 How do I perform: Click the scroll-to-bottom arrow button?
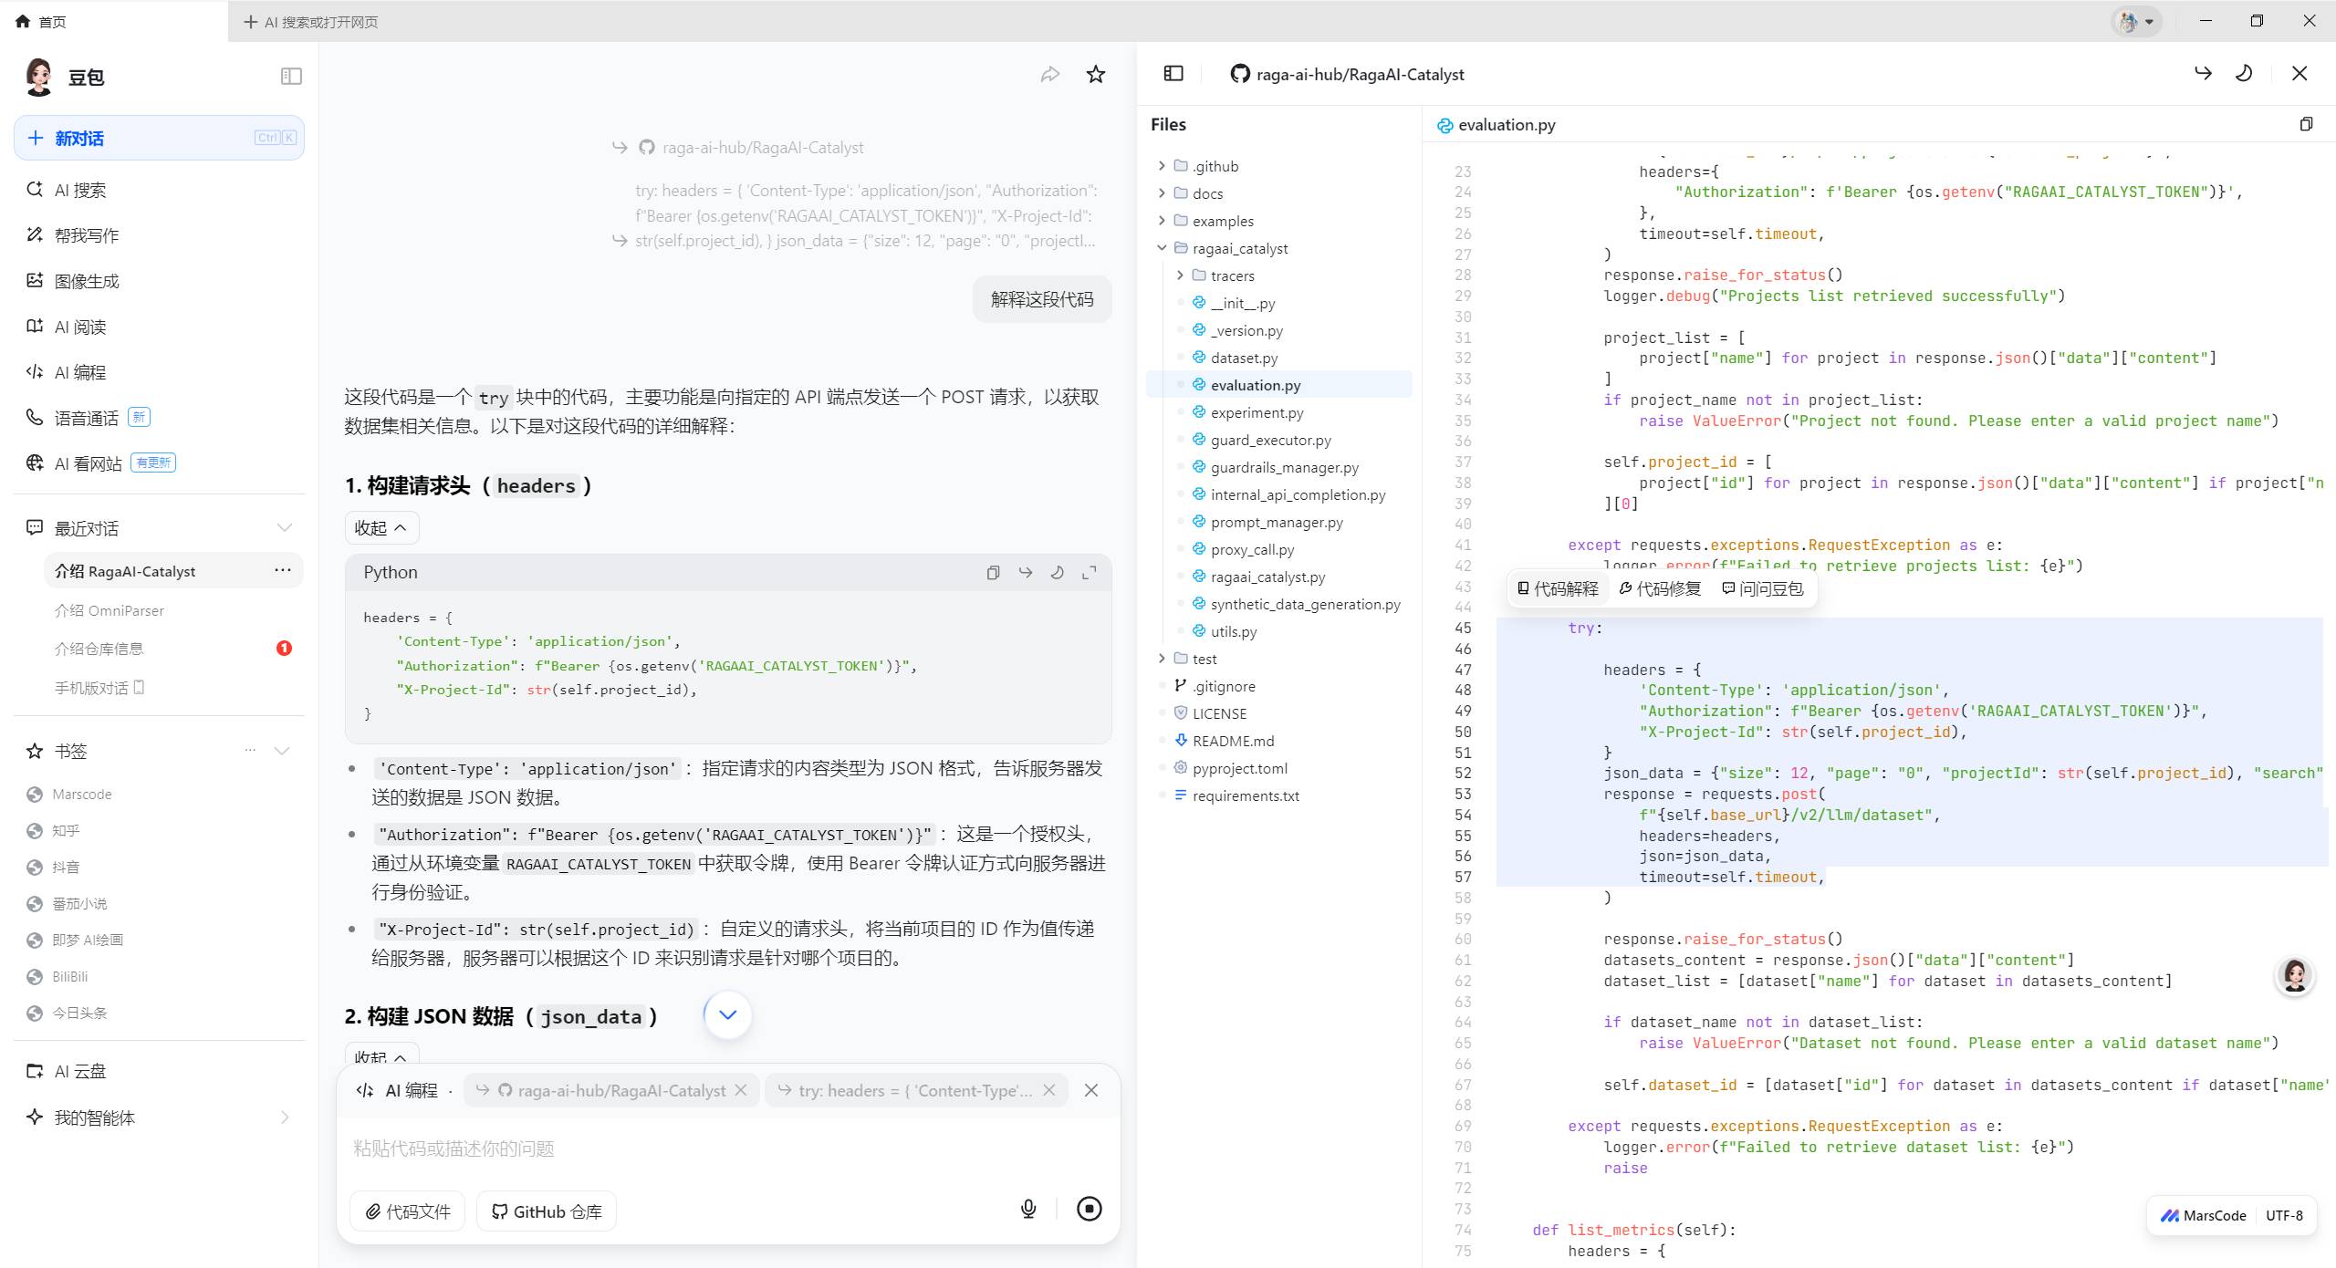(727, 1014)
